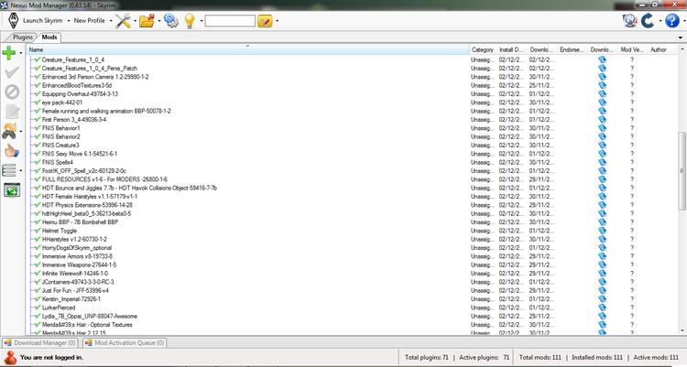Click download icon for HDT Physics Extensions row
Screen dimensions: 687x367
coord(602,205)
